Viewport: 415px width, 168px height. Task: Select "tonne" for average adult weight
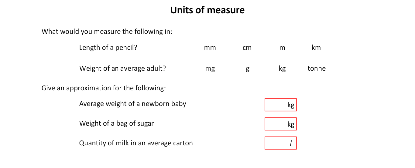[x=317, y=69]
